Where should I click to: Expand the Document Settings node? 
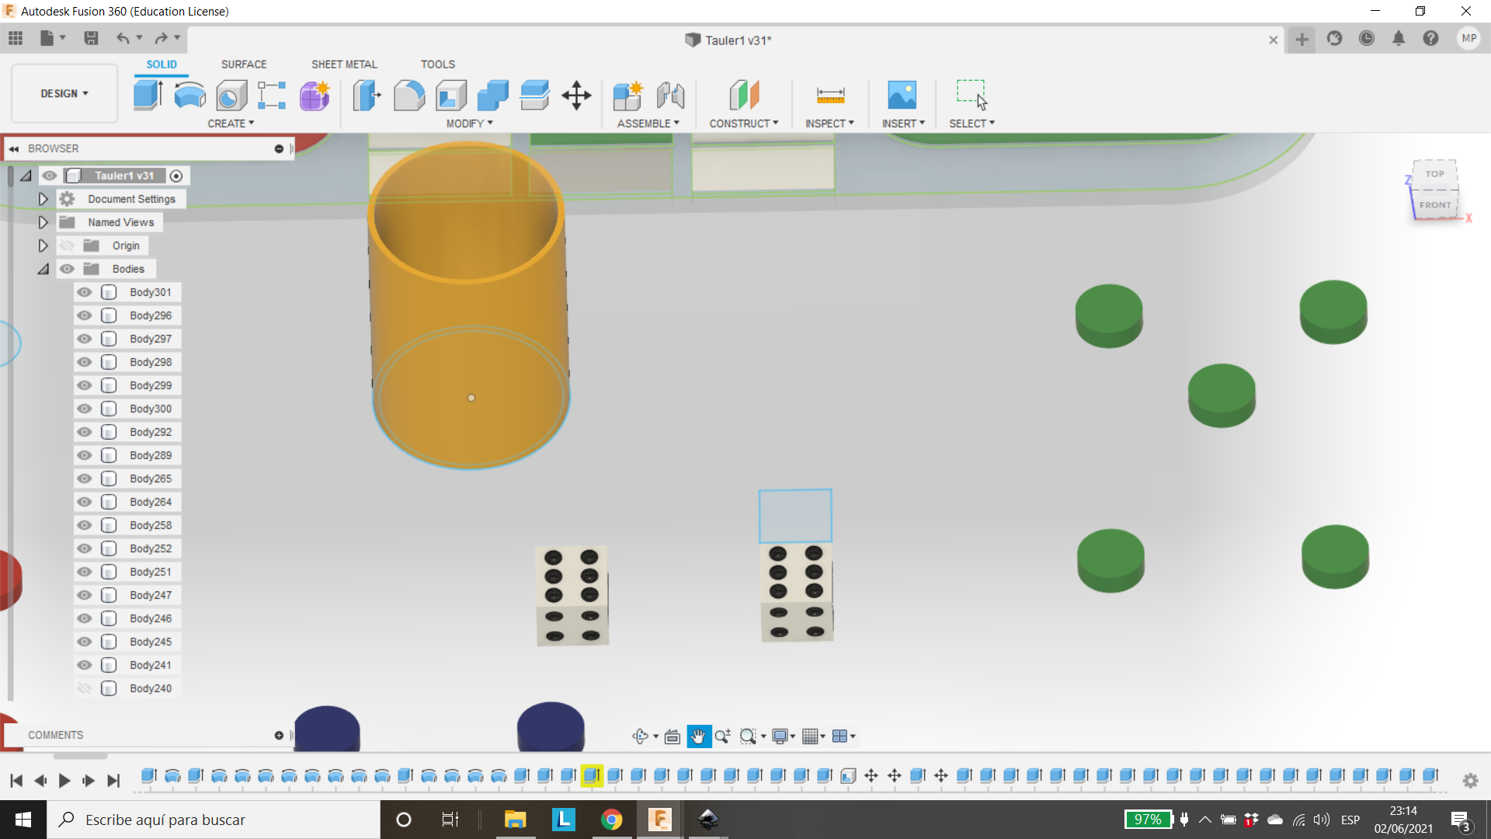click(x=43, y=199)
